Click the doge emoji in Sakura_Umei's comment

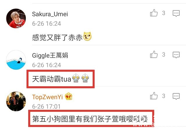(x=87, y=36)
